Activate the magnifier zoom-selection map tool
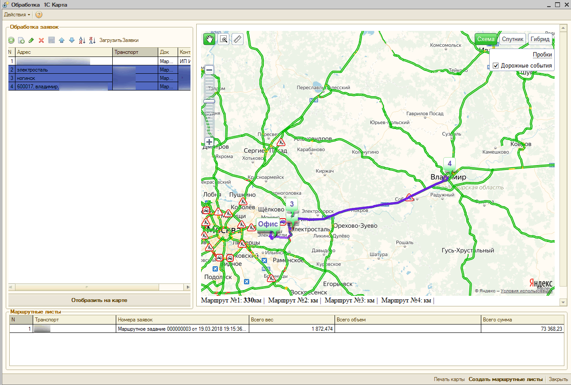Screen dimensions: 571x385 click(x=224, y=39)
